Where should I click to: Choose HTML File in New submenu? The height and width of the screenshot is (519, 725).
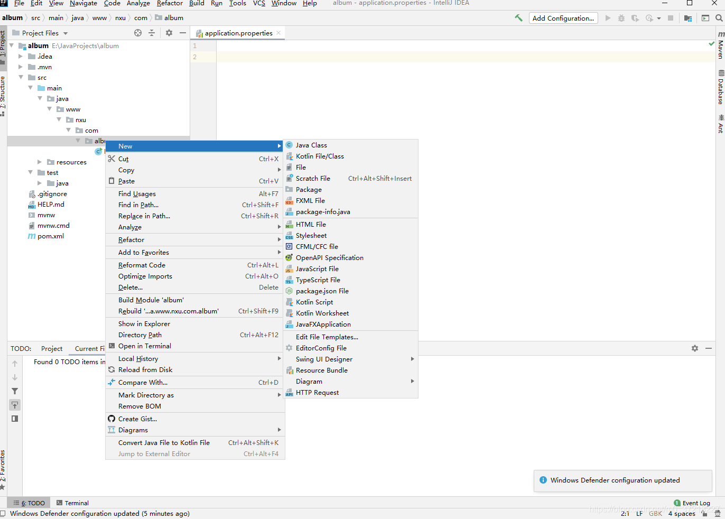coord(351,225)
